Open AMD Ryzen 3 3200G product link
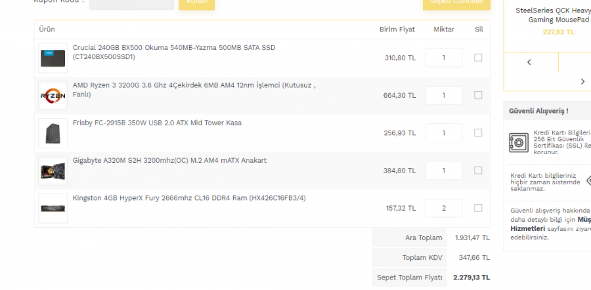The height and width of the screenshot is (290, 591). point(194,90)
